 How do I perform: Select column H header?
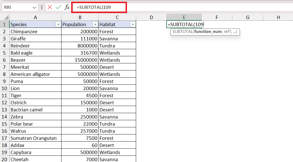coord(278,17)
